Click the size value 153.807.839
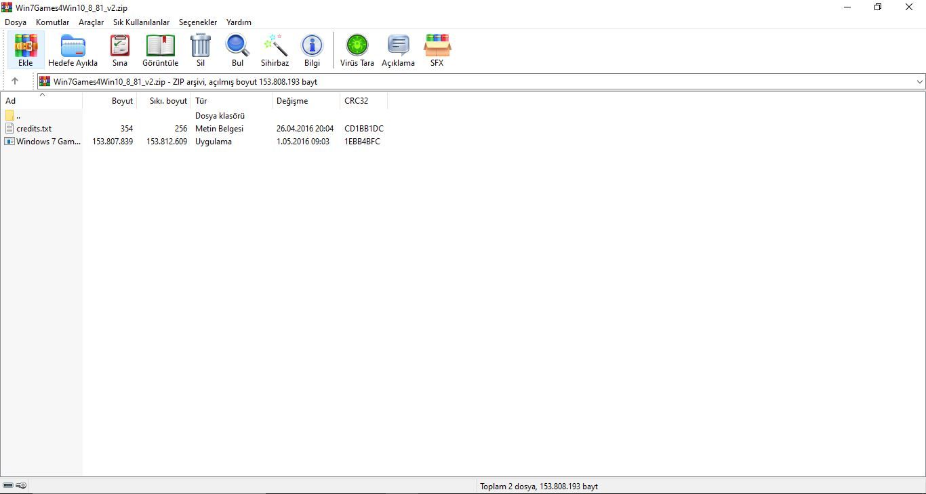926x494 pixels. click(113, 142)
